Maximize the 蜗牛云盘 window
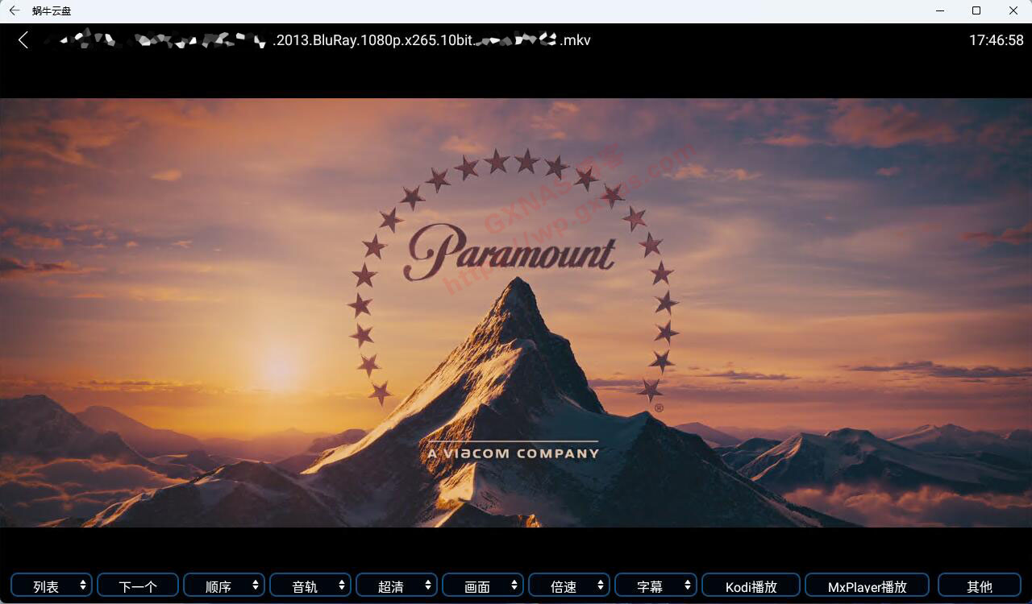1032x604 pixels. (976, 10)
